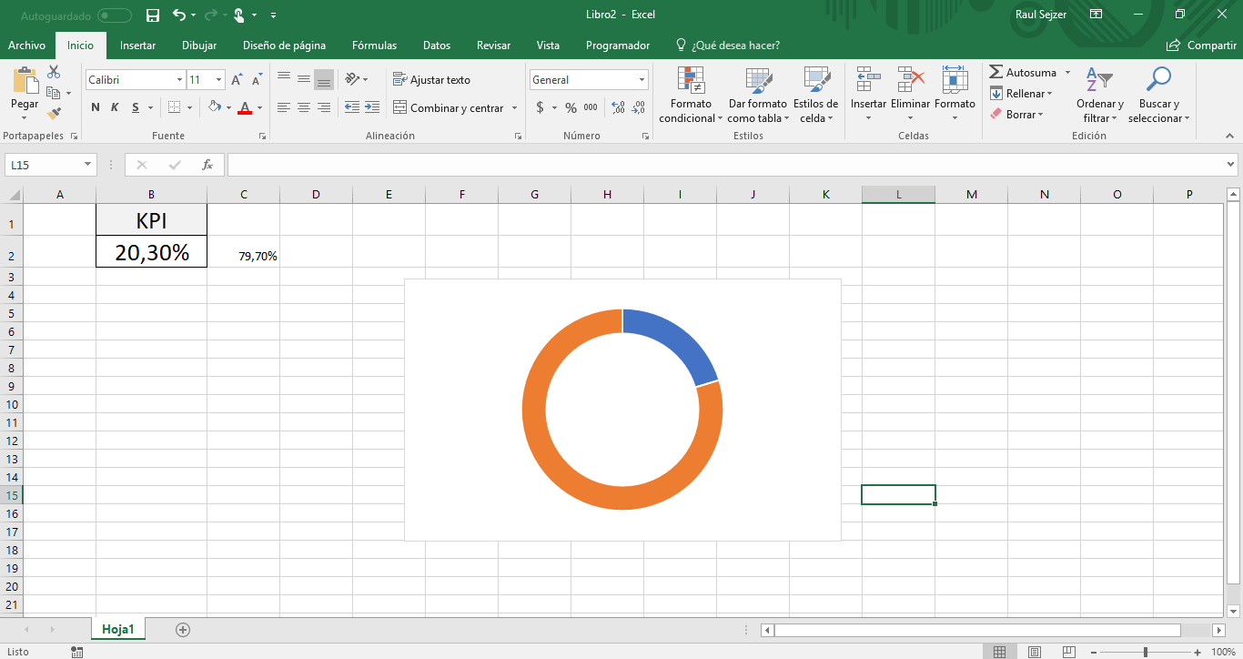
Task: Click the Undo arrow icon
Action: click(178, 15)
